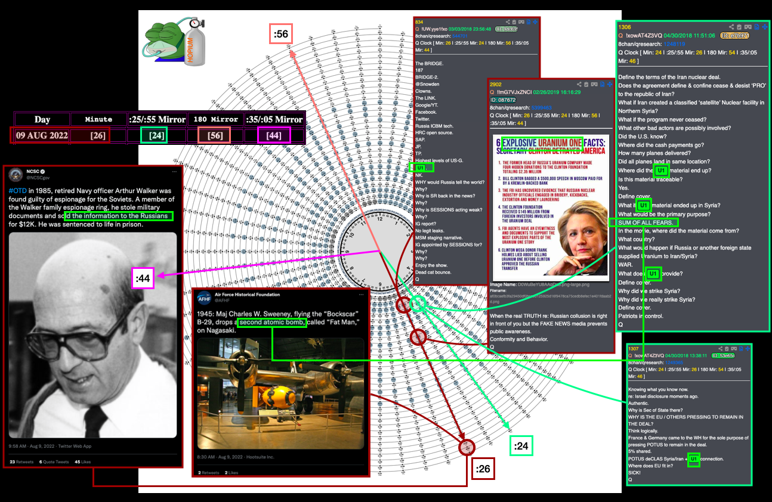The width and height of the screenshot is (772, 502).
Task: Open the Bockscar B-29 museum photo
Action: [x=280, y=393]
